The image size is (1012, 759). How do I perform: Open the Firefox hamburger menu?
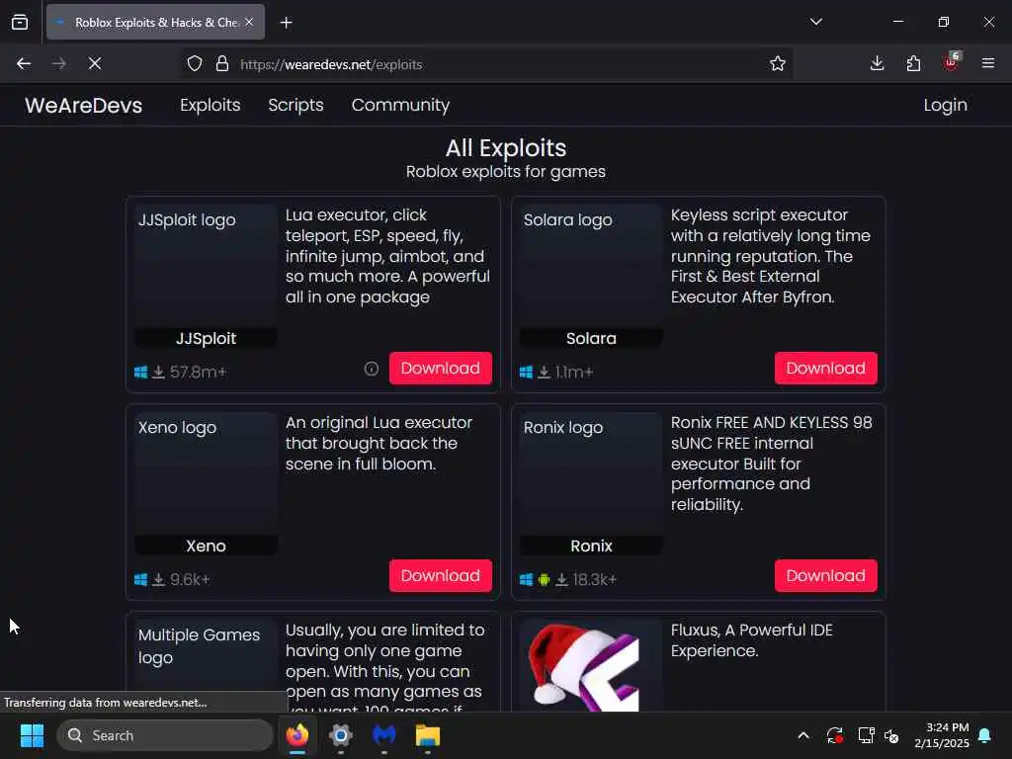(x=988, y=64)
